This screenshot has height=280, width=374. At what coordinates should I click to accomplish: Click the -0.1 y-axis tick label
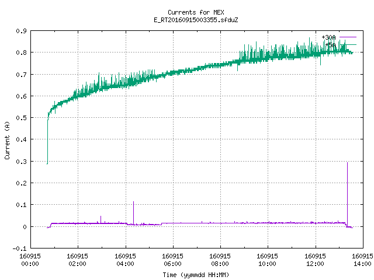tap(19, 249)
